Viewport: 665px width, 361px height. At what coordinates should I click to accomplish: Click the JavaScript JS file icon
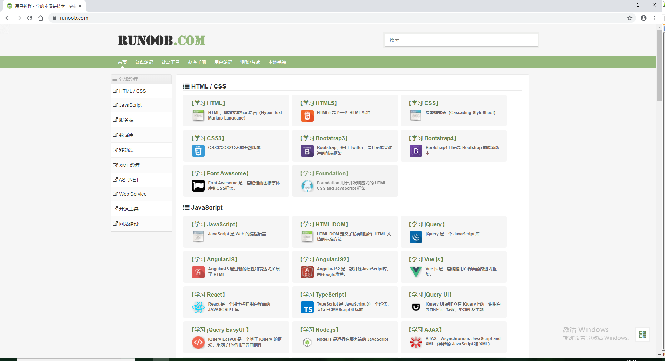(x=198, y=237)
